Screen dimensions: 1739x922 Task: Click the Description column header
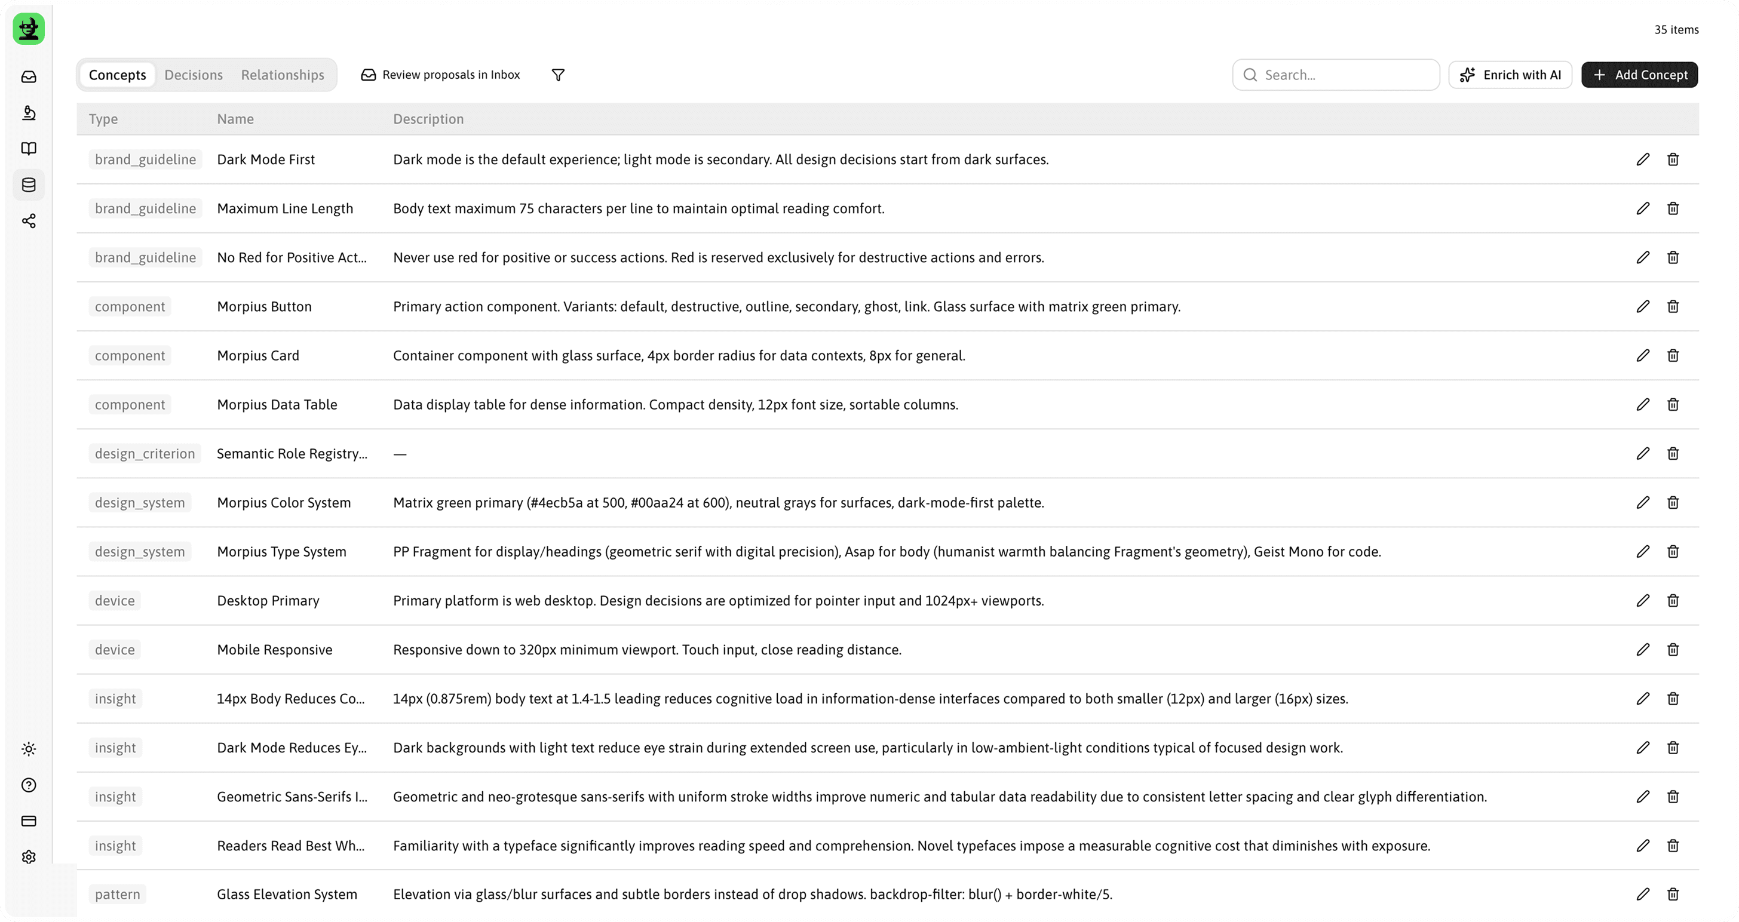pyautogui.click(x=429, y=119)
